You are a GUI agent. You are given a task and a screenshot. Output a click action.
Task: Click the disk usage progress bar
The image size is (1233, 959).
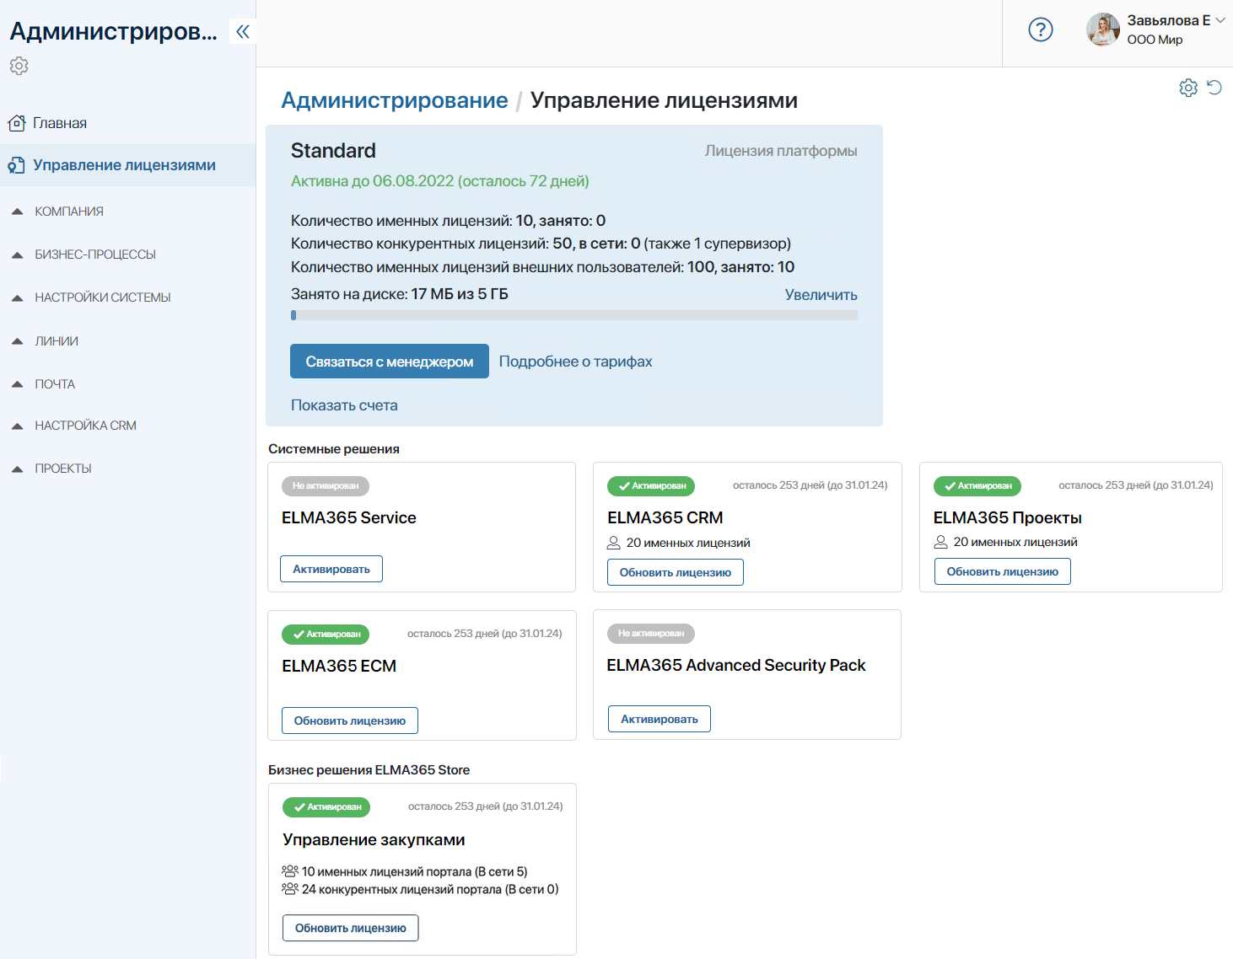(574, 315)
